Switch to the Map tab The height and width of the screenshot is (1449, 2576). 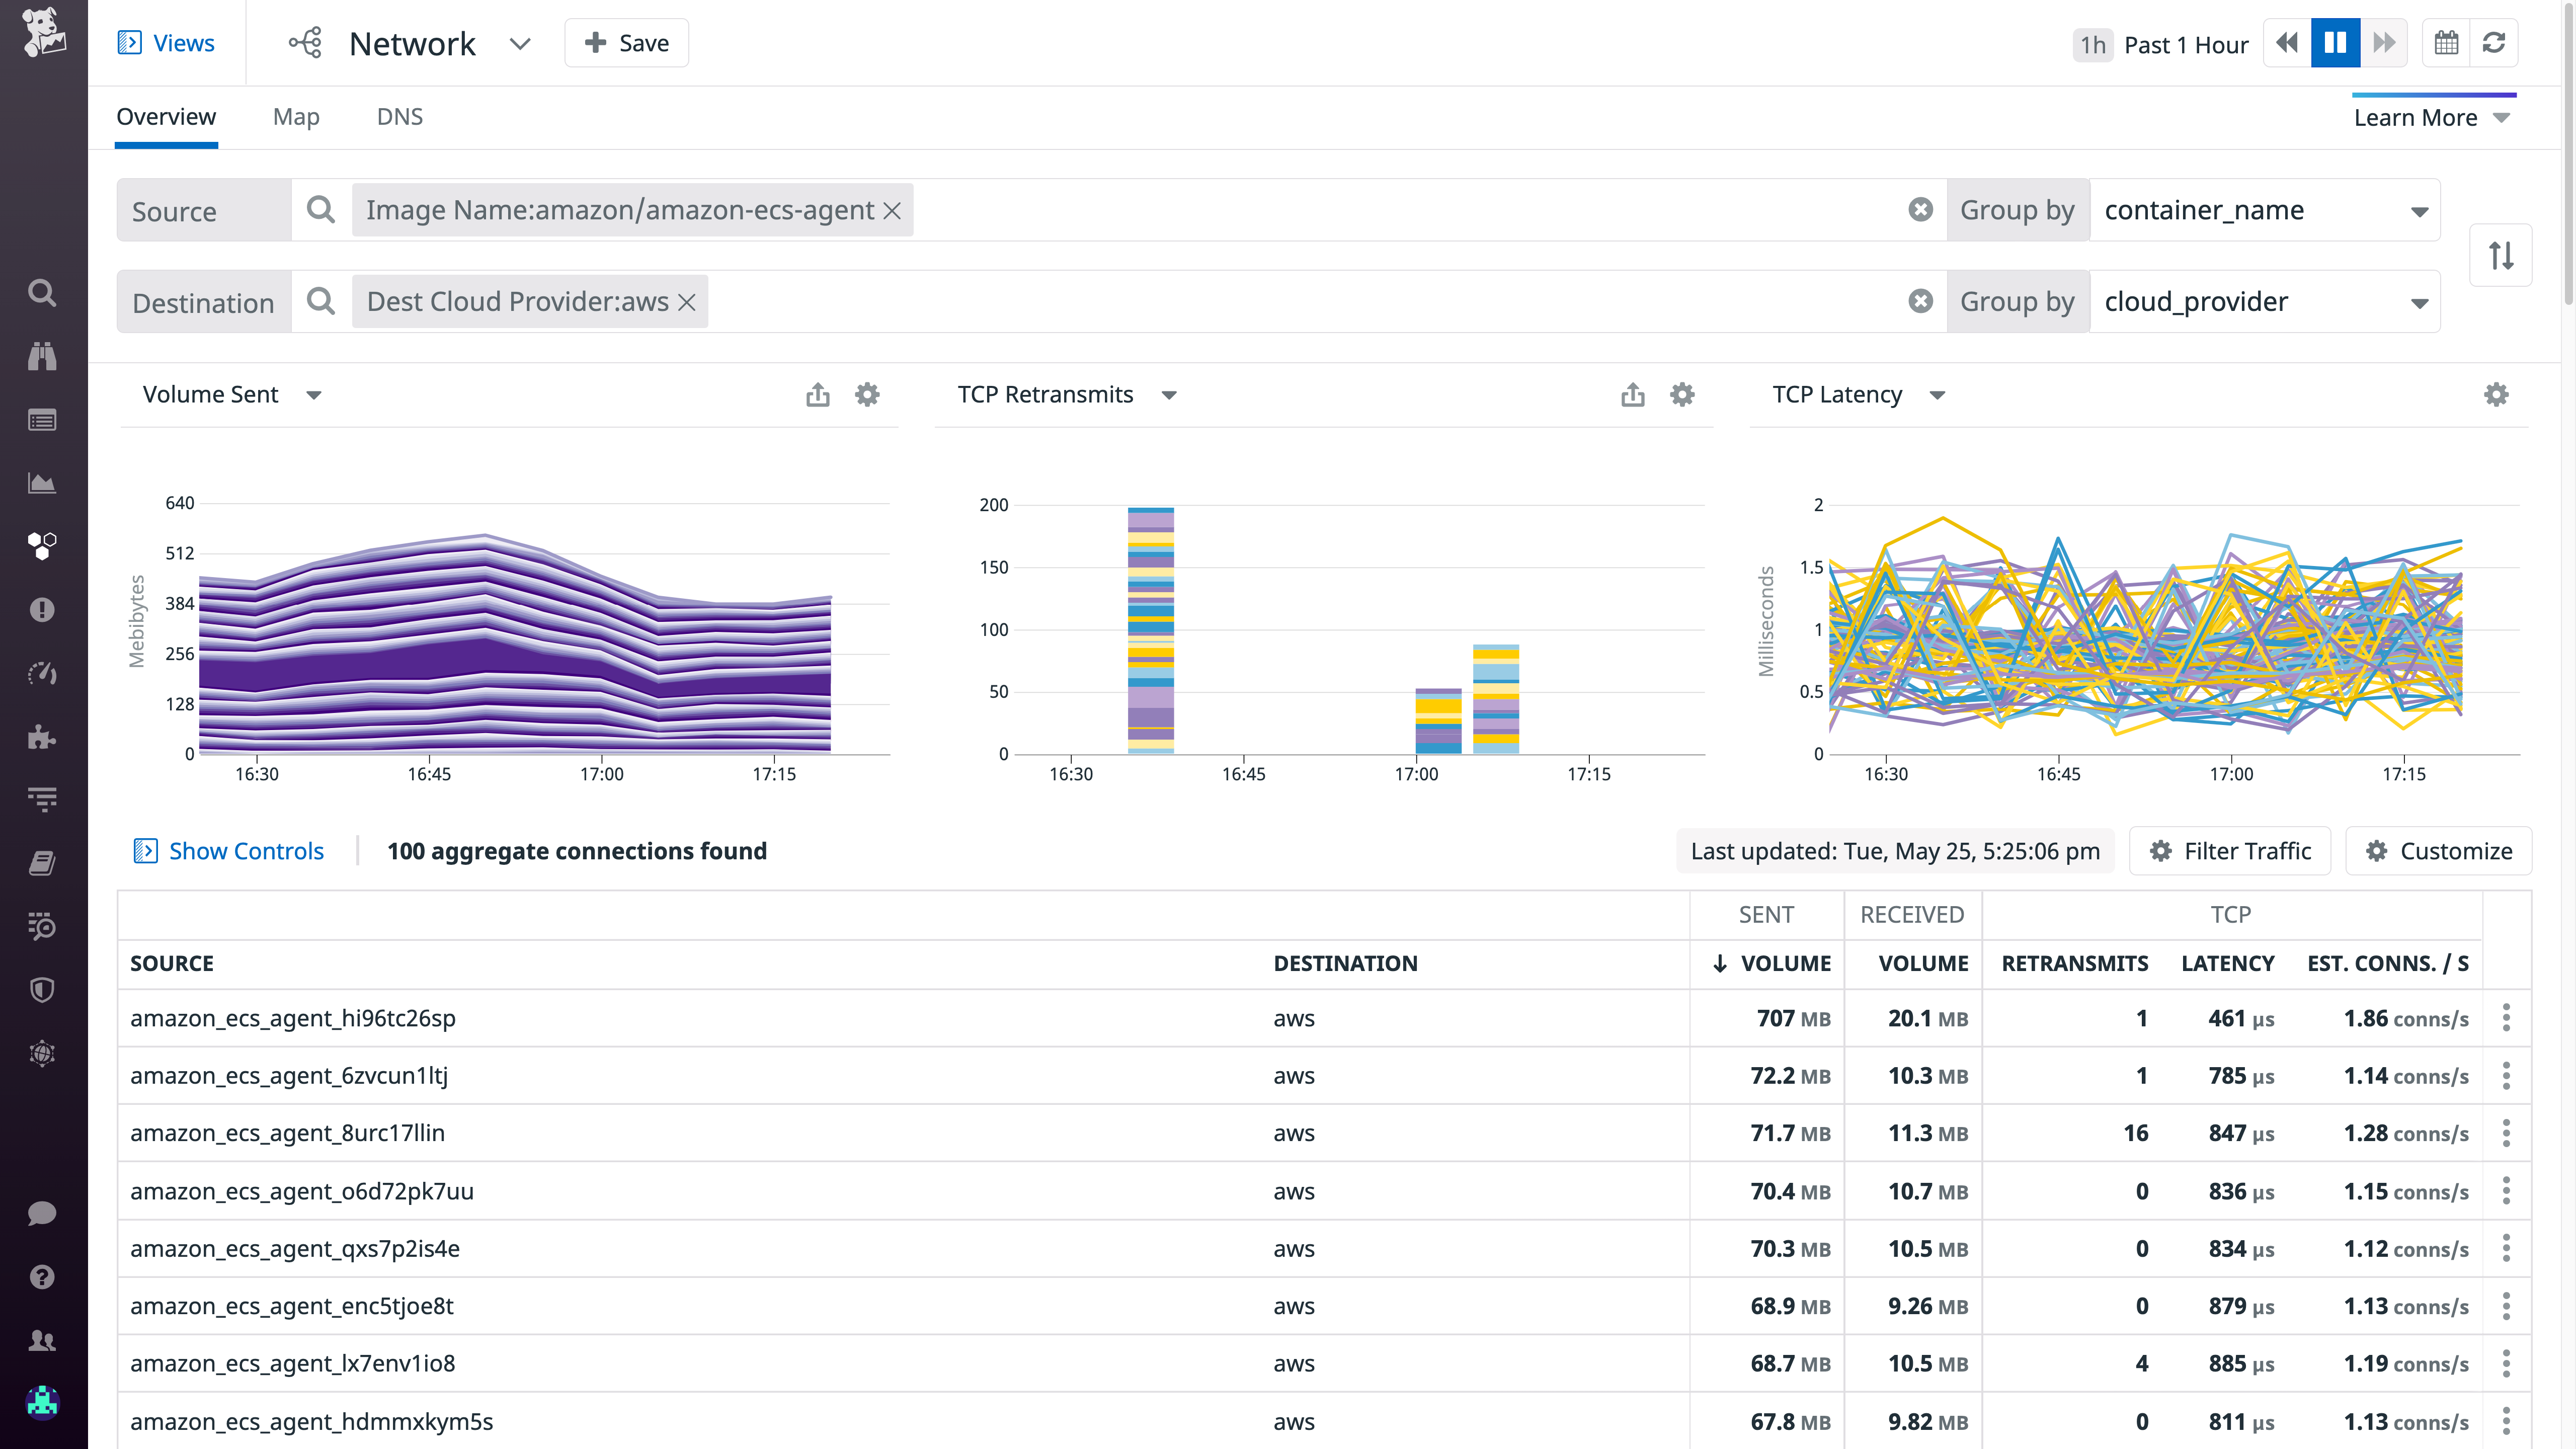click(295, 116)
